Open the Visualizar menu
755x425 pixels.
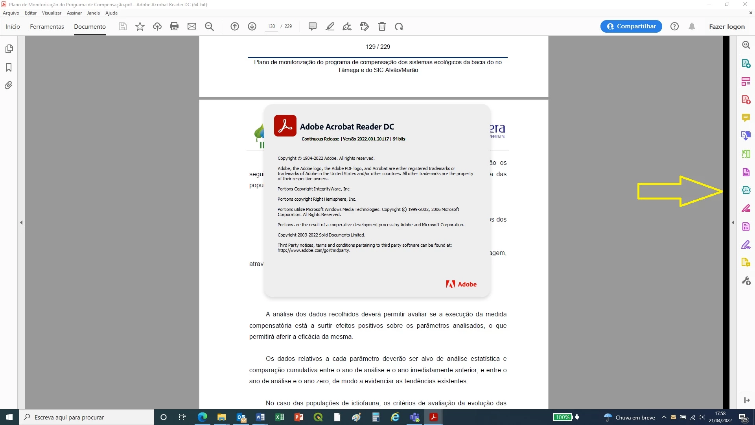tap(52, 13)
